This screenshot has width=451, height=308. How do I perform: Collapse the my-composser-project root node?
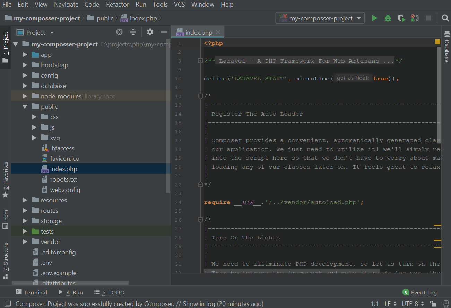[15, 44]
